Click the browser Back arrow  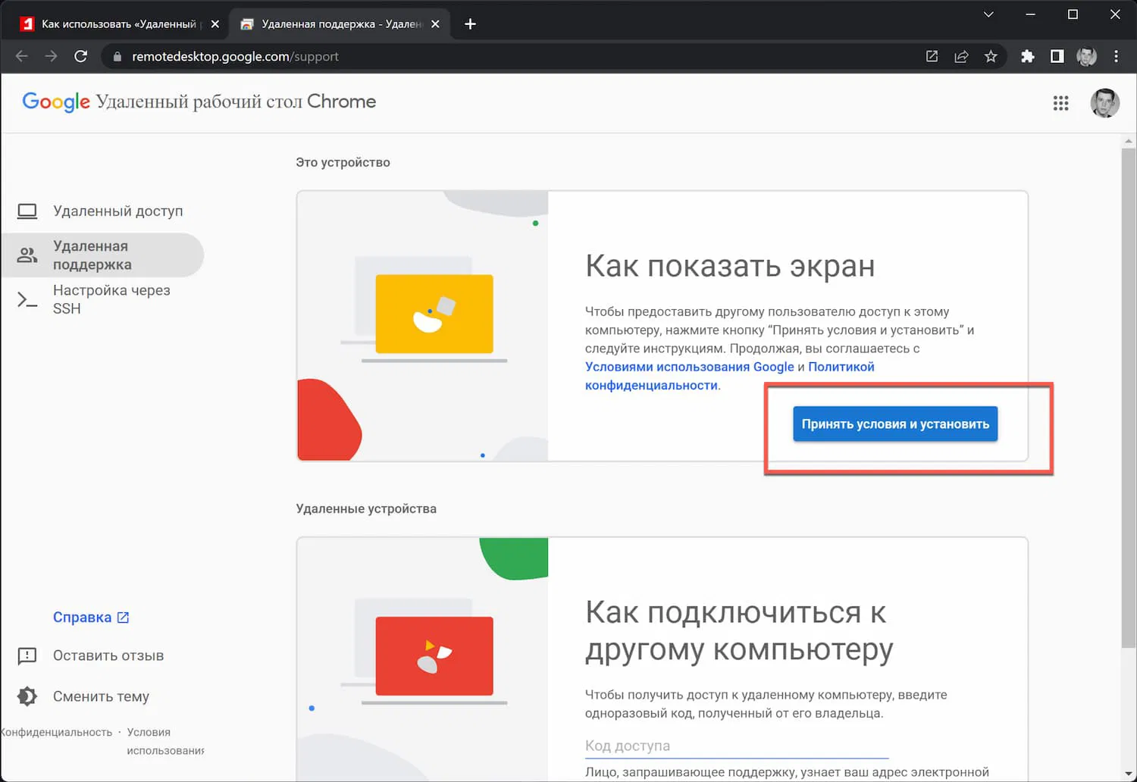tap(22, 56)
